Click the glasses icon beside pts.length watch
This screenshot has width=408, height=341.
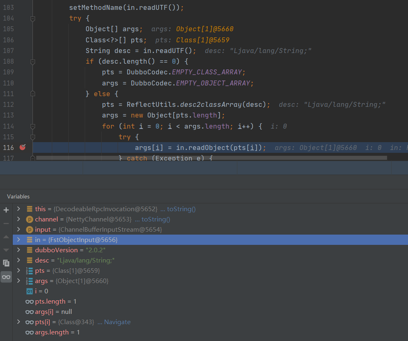[x=29, y=302]
